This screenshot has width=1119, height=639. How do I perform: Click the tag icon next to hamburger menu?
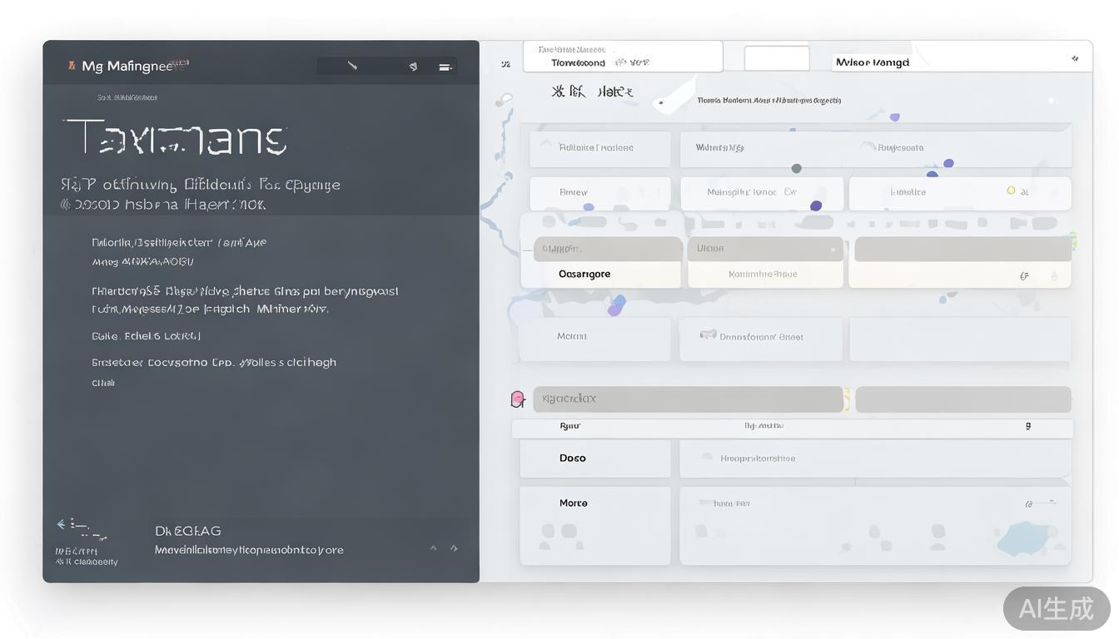click(x=413, y=67)
